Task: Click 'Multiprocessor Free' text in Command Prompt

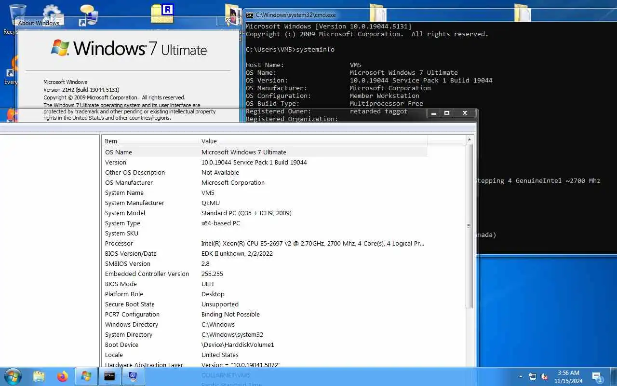Action: 386,103
